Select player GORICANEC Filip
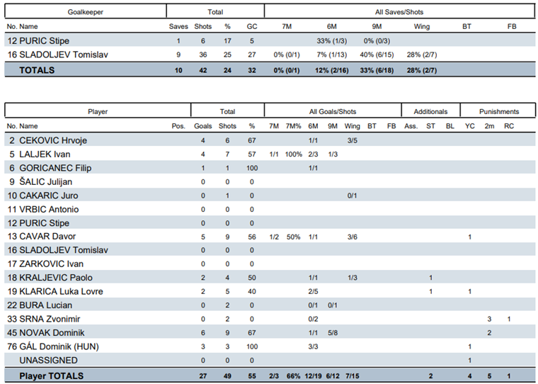538x384 pixels. 55,168
